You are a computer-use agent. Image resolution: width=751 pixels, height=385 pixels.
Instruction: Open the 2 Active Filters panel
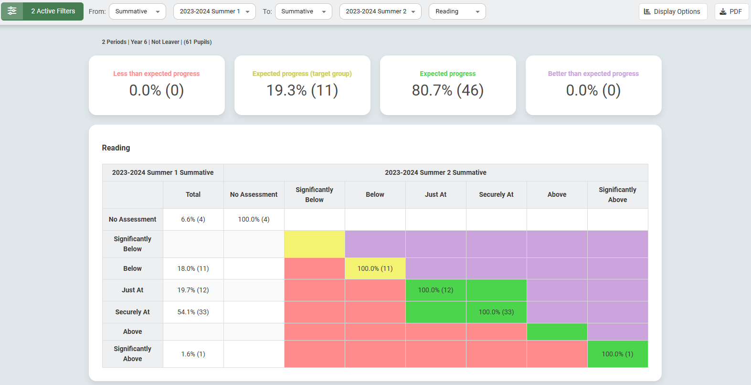pyautogui.click(x=53, y=11)
